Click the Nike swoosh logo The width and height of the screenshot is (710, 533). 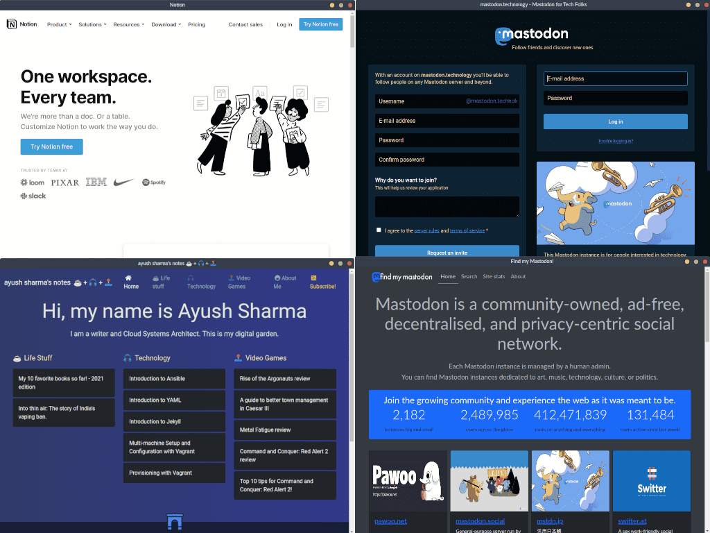pos(123,183)
